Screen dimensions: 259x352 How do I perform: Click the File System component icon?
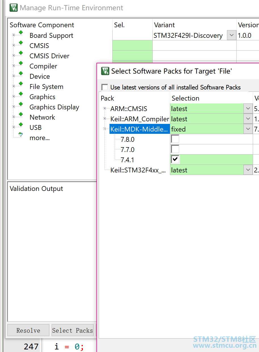[x=21, y=84]
